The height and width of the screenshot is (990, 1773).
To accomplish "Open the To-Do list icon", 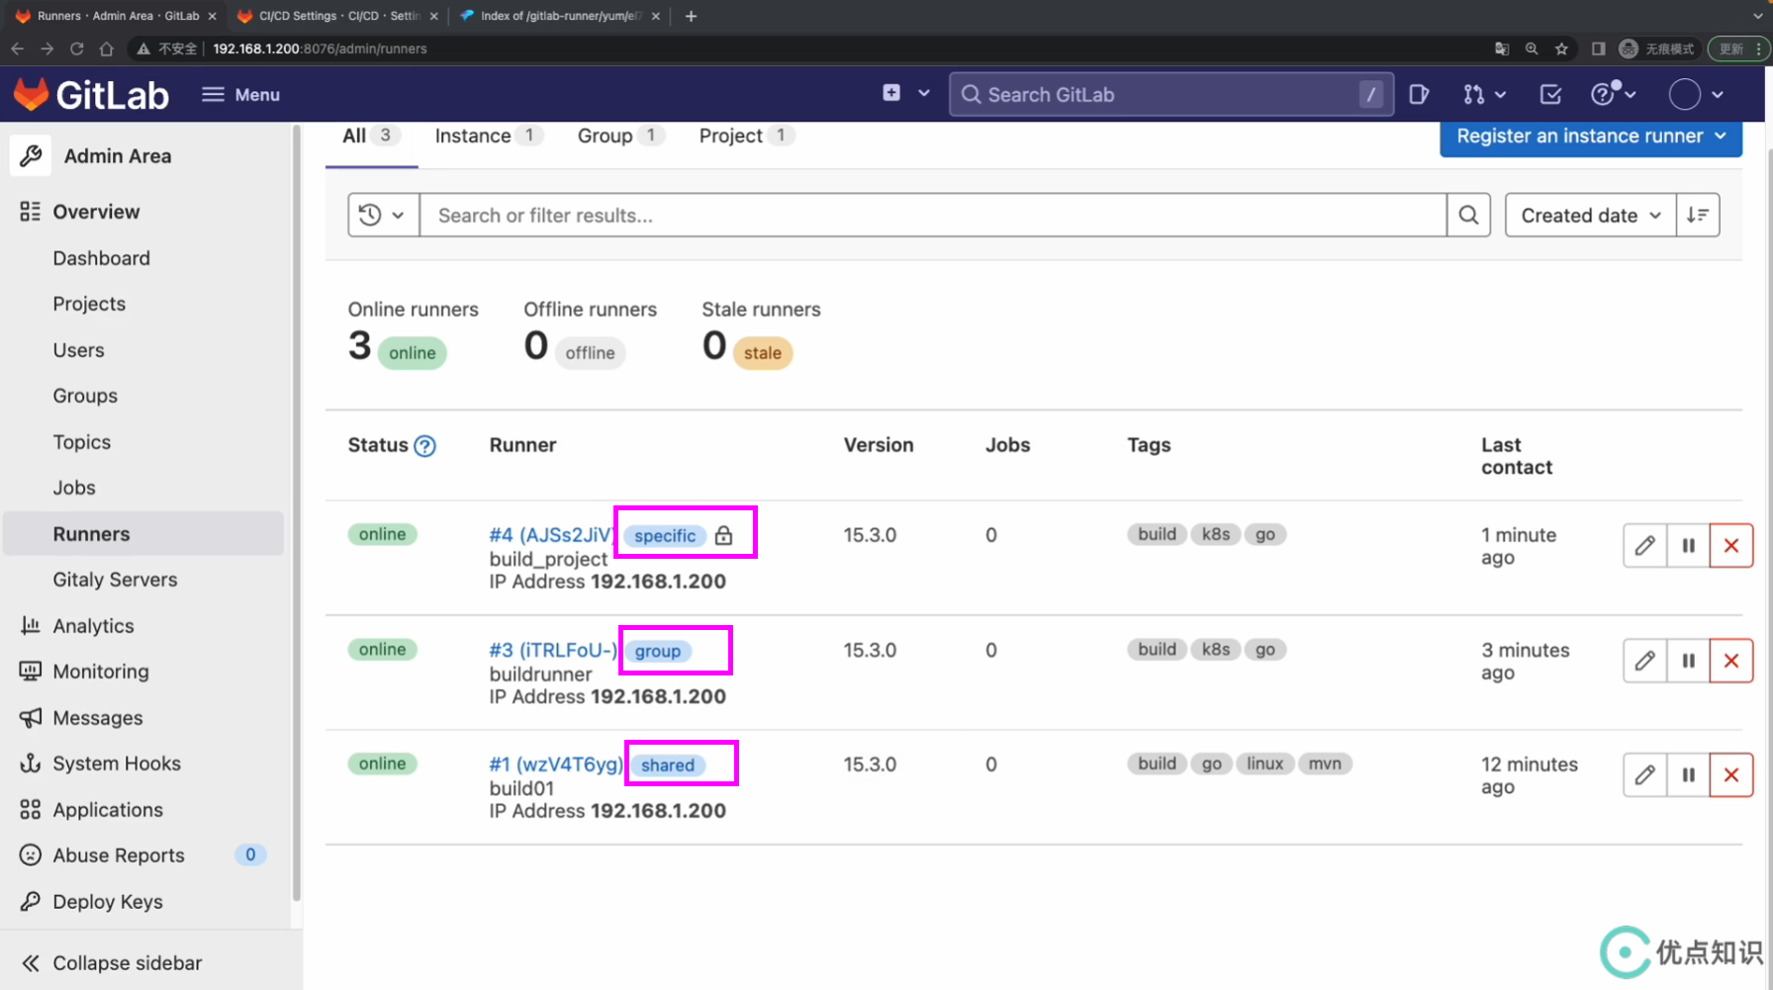I will pyautogui.click(x=1550, y=95).
